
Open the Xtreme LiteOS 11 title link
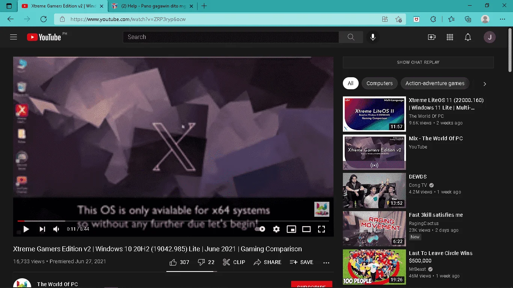point(446,104)
